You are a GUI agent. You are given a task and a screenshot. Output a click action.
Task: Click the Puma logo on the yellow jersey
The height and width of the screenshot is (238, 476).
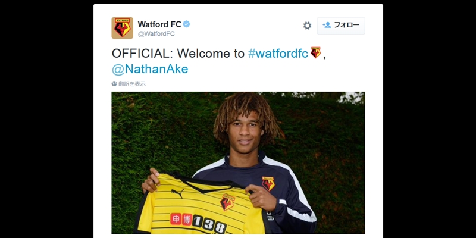click(x=177, y=193)
